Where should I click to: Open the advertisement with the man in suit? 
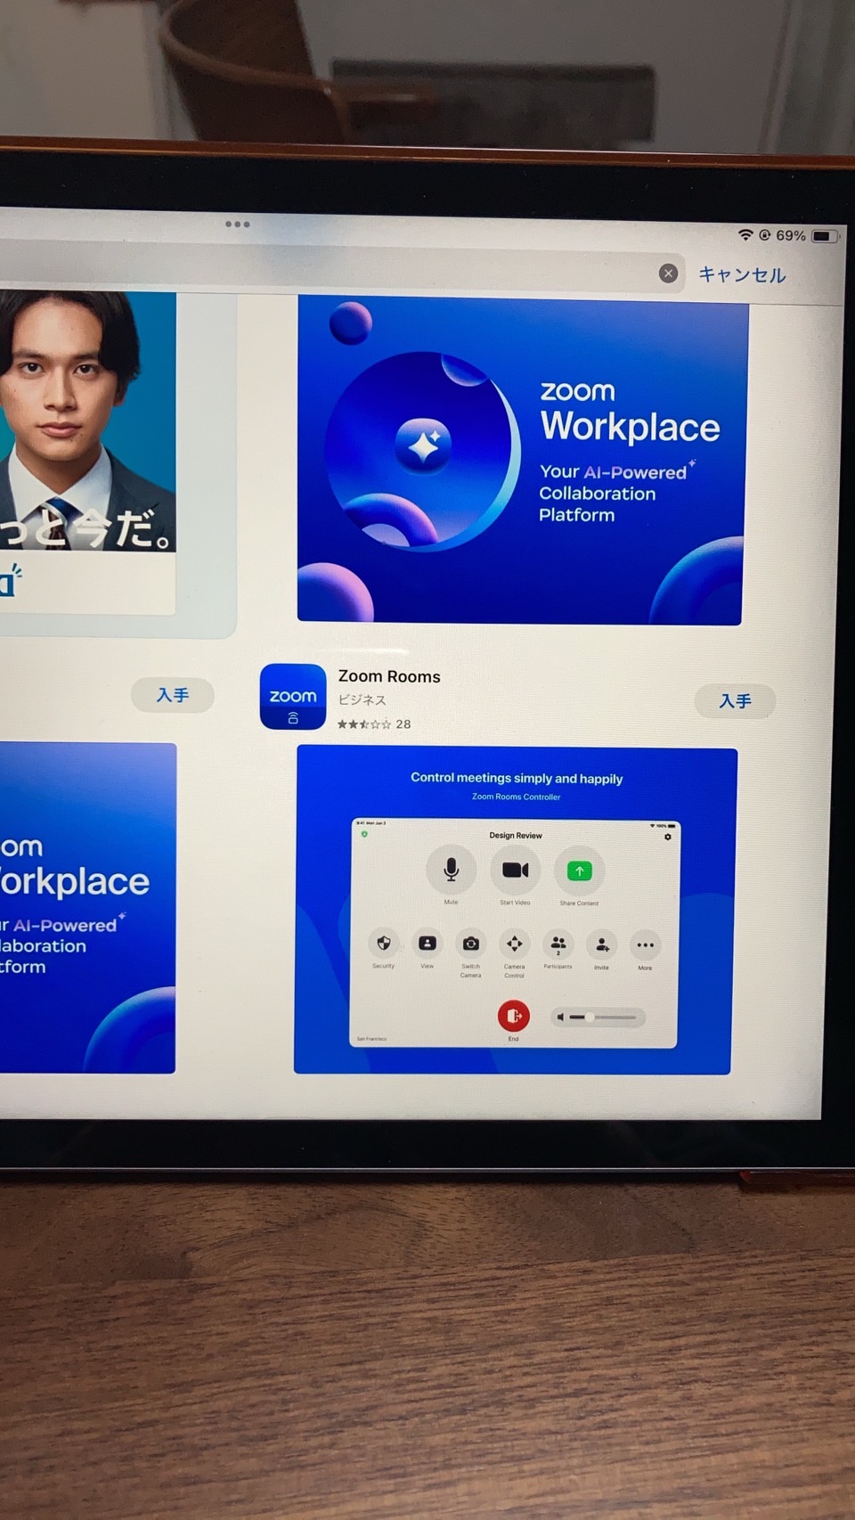point(87,453)
